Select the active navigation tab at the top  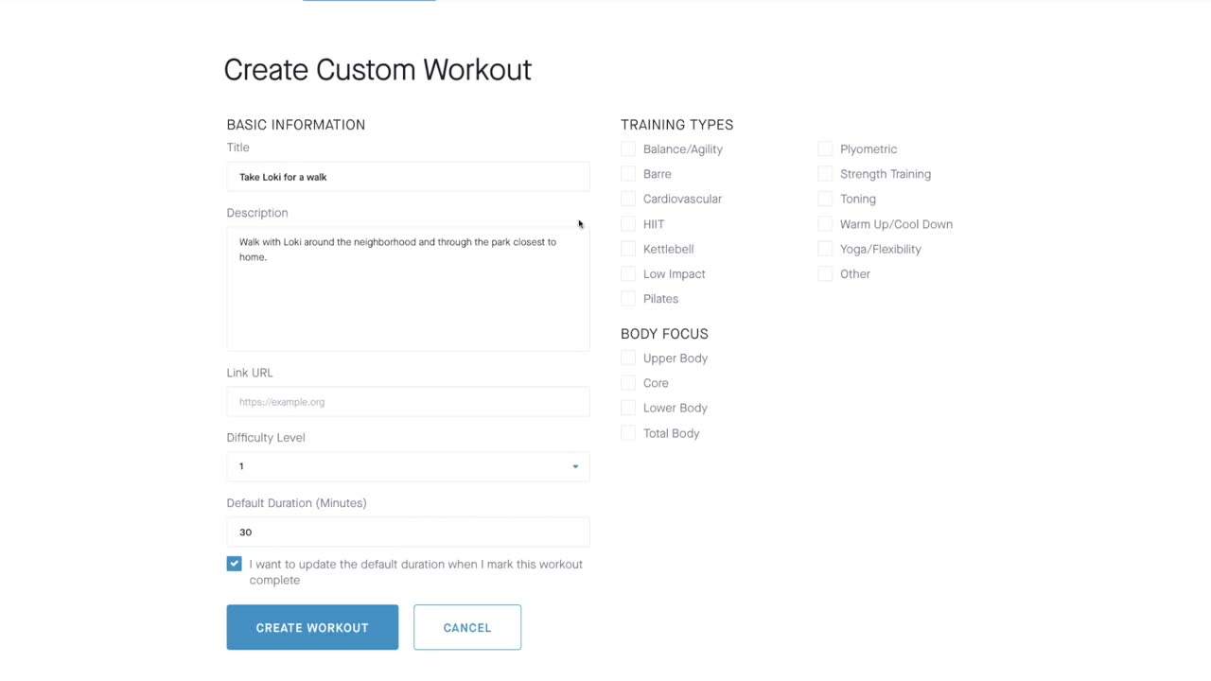coord(368,2)
